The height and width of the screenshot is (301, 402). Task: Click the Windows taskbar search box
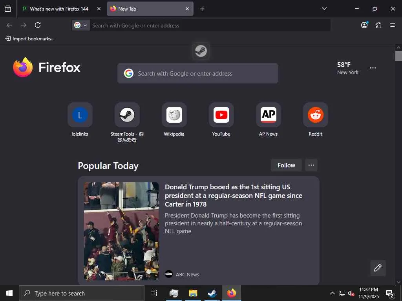[82, 293]
